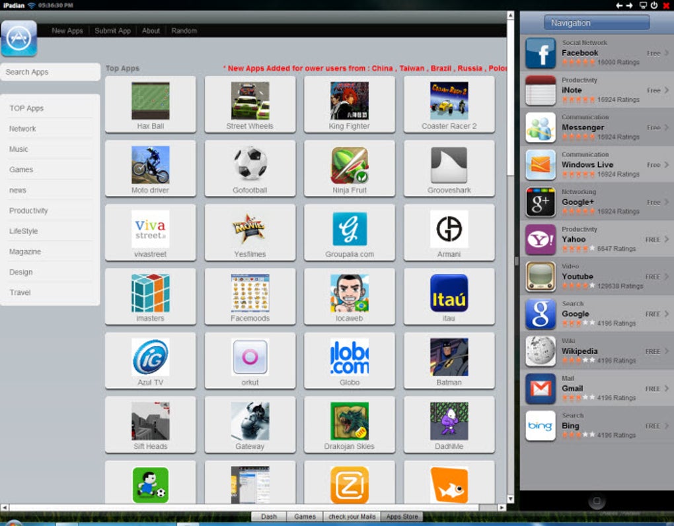Open the orkut app tile

[250, 360]
